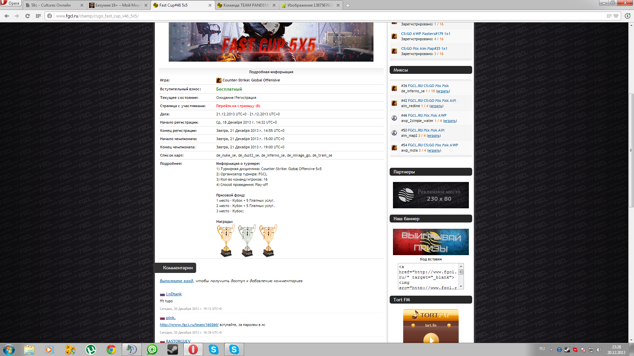Click the silver second-place trophy
Screen dimensions: 634x356
(x=247, y=241)
